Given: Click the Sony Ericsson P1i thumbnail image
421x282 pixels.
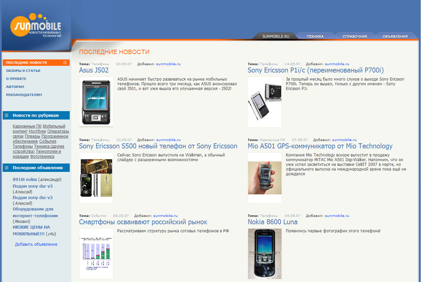Looking at the screenshot, I should click(265, 102).
